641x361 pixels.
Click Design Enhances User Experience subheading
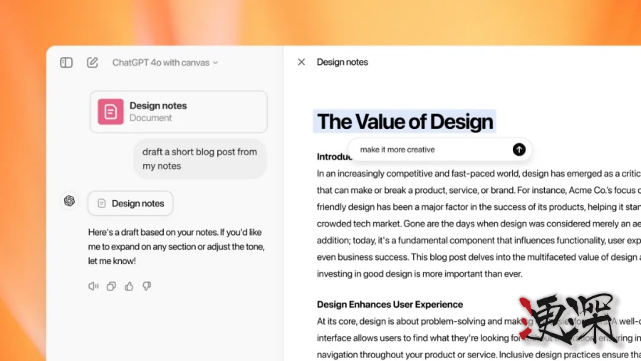(390, 305)
